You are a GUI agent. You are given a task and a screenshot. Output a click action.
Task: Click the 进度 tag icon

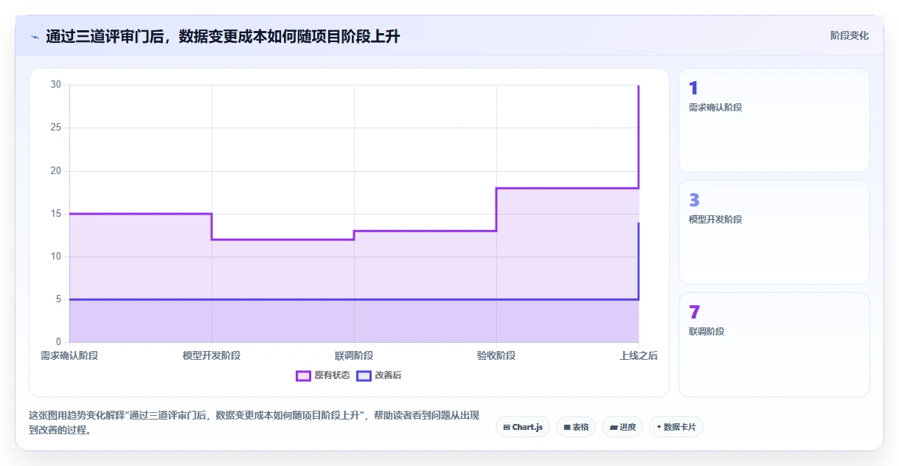[x=614, y=427]
